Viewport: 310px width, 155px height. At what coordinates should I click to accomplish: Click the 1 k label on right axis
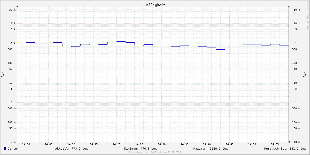[x=298, y=43]
